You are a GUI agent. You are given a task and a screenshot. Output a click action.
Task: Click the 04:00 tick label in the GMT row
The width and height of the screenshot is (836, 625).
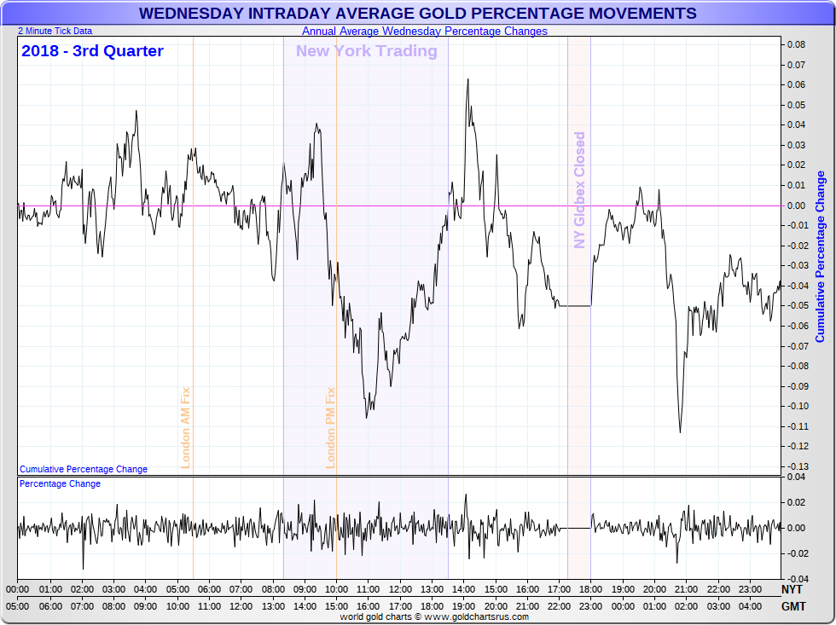(x=750, y=606)
